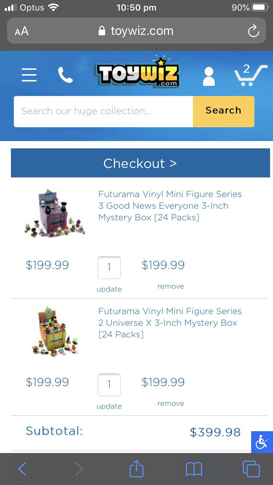Tap the phone icon to call ToyWiz
The width and height of the screenshot is (273, 485).
(x=65, y=74)
